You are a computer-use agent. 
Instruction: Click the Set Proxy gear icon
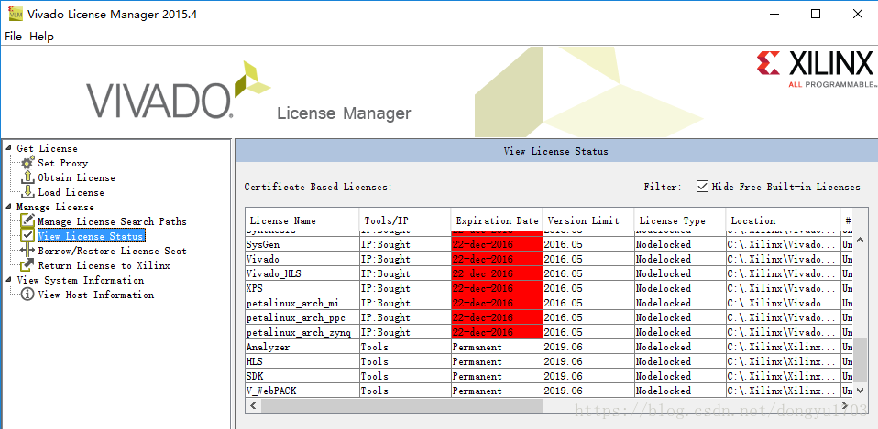27,163
